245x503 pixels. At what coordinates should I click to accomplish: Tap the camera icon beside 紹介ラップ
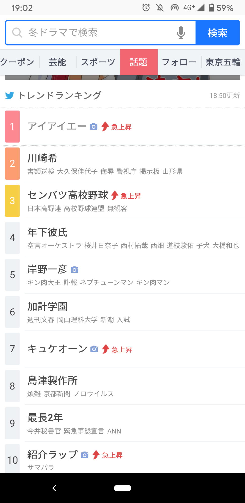pyautogui.click(x=85, y=455)
